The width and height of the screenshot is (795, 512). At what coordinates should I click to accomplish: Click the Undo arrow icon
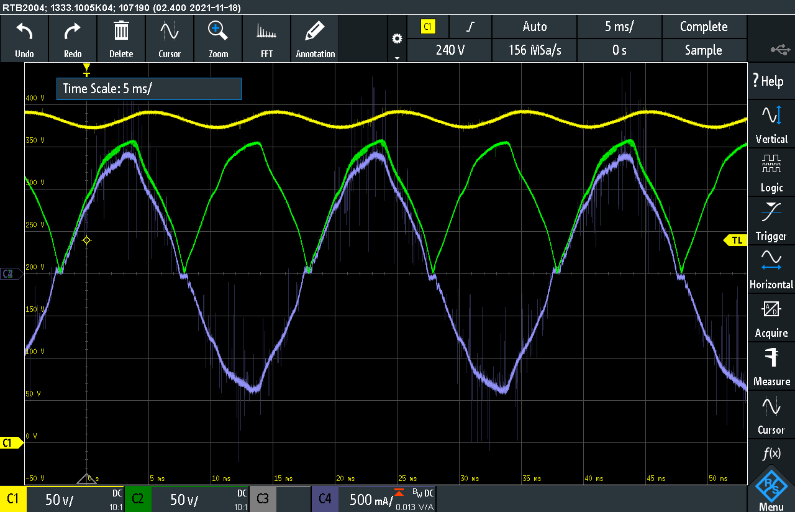click(x=24, y=32)
